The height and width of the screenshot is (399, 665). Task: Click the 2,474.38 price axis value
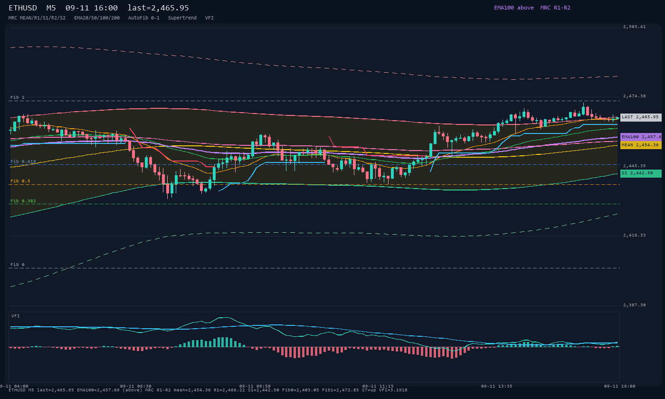click(635, 96)
